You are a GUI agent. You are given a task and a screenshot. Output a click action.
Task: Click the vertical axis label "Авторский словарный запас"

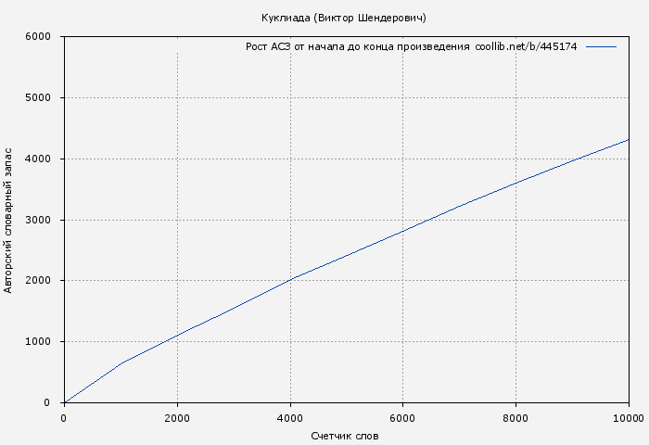coord(9,220)
